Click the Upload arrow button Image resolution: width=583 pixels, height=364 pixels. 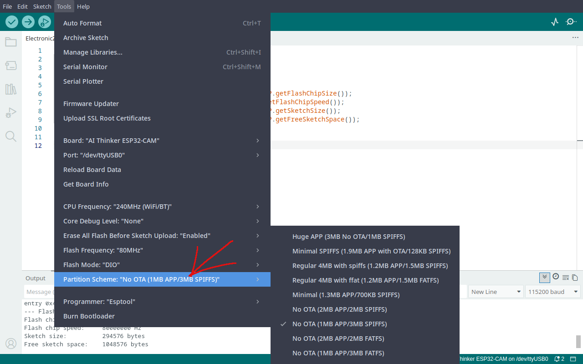coord(28,21)
